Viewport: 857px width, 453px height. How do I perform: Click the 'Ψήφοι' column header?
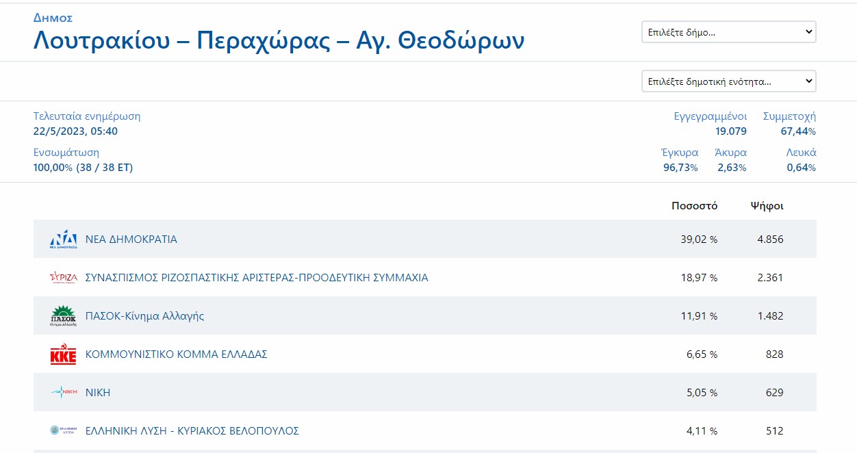pos(767,205)
